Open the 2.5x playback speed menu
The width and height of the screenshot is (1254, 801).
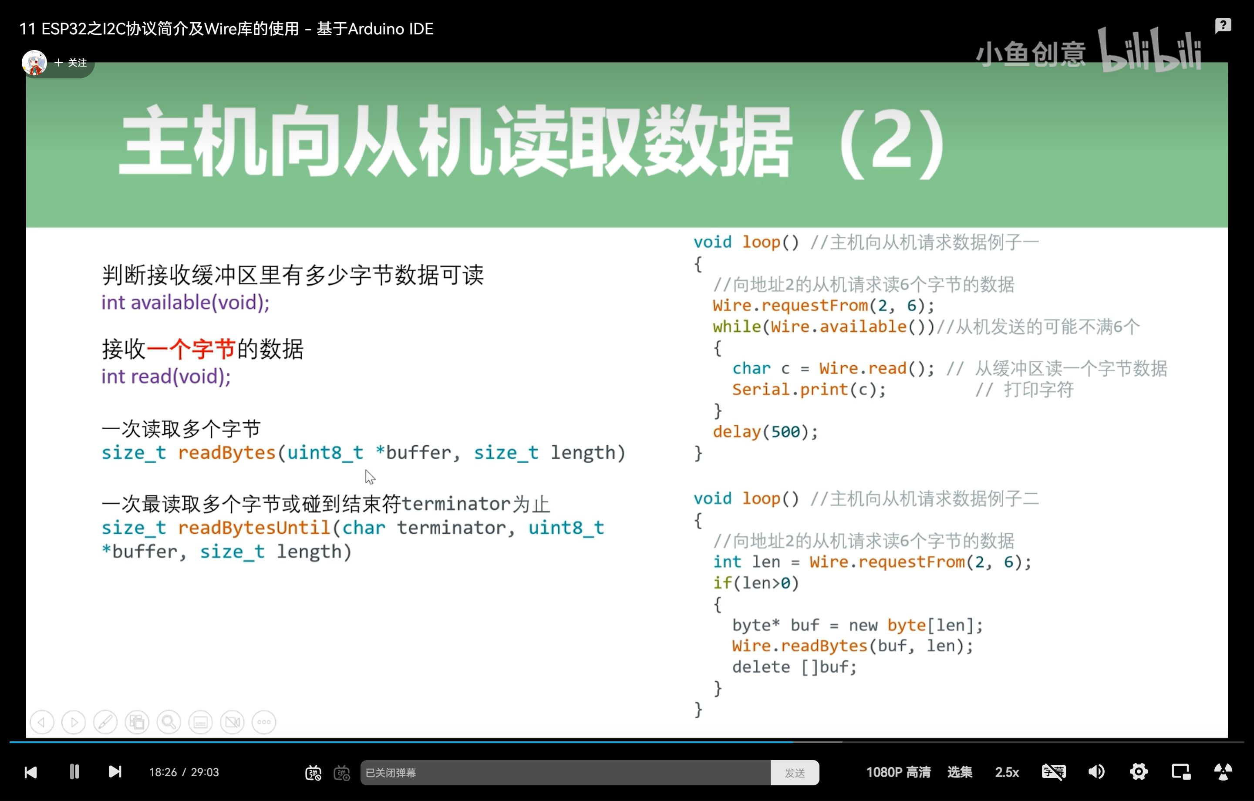(x=1007, y=772)
